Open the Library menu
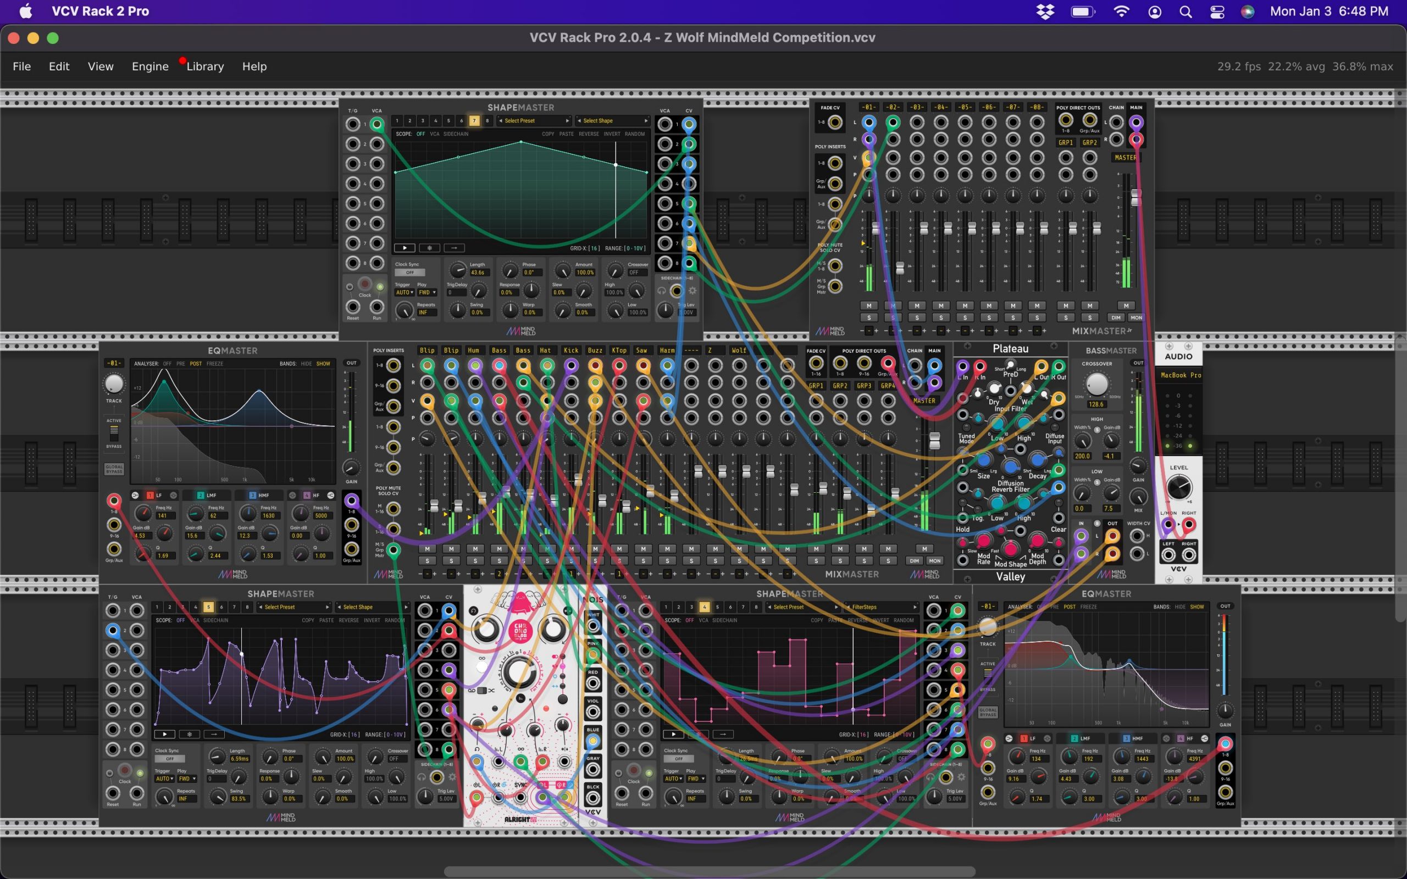Viewport: 1407px width, 879px height. pos(204,66)
